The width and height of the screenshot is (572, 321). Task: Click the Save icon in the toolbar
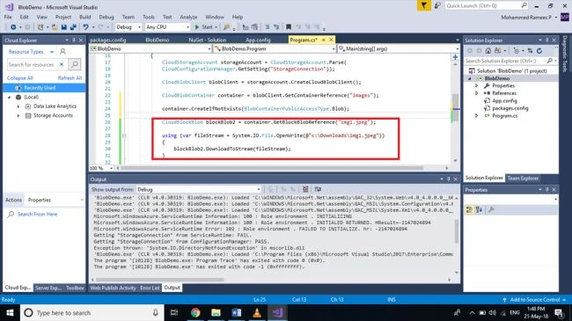(x=64, y=27)
